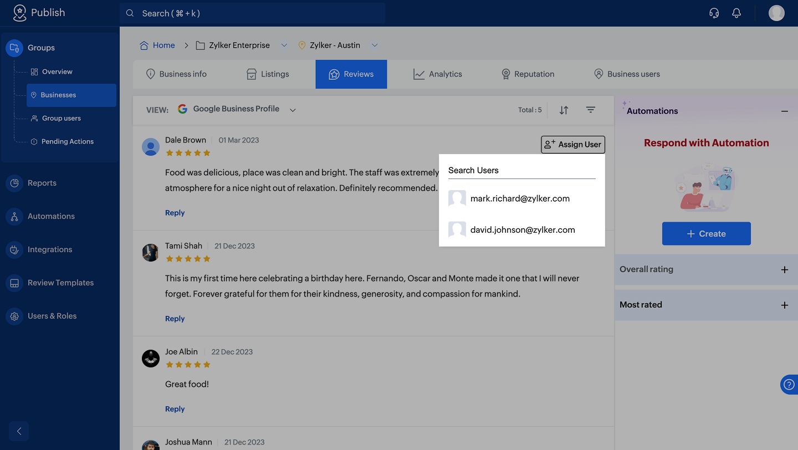Open the Reports section in the sidebar
This screenshot has height=450, width=798.
tap(42, 183)
